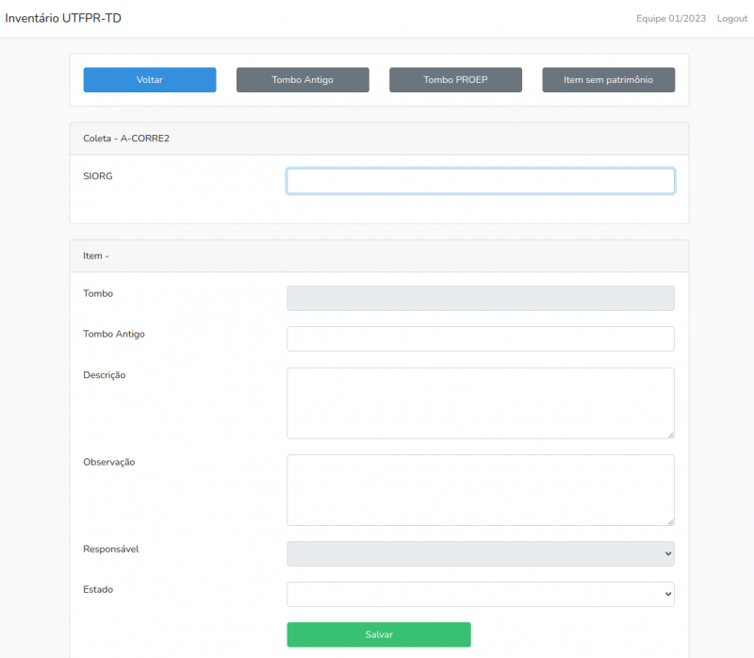Click the Tombo field label

click(98, 293)
